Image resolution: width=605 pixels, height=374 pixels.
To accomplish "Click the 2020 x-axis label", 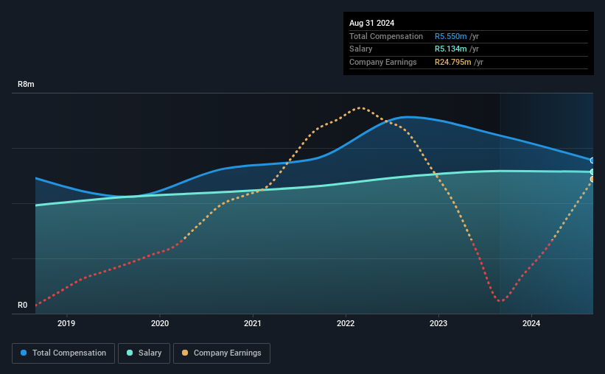I will [160, 323].
